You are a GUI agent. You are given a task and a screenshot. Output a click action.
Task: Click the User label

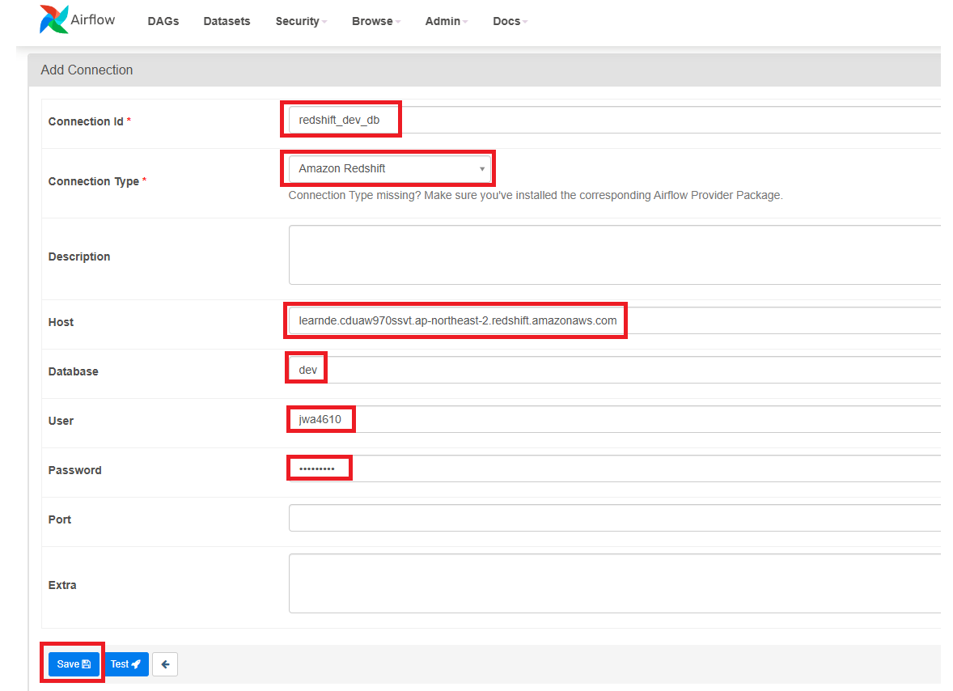[x=61, y=421]
